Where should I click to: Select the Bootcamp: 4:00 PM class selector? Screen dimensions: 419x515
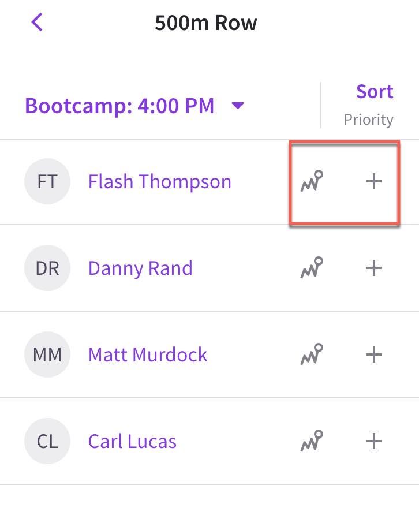click(134, 106)
